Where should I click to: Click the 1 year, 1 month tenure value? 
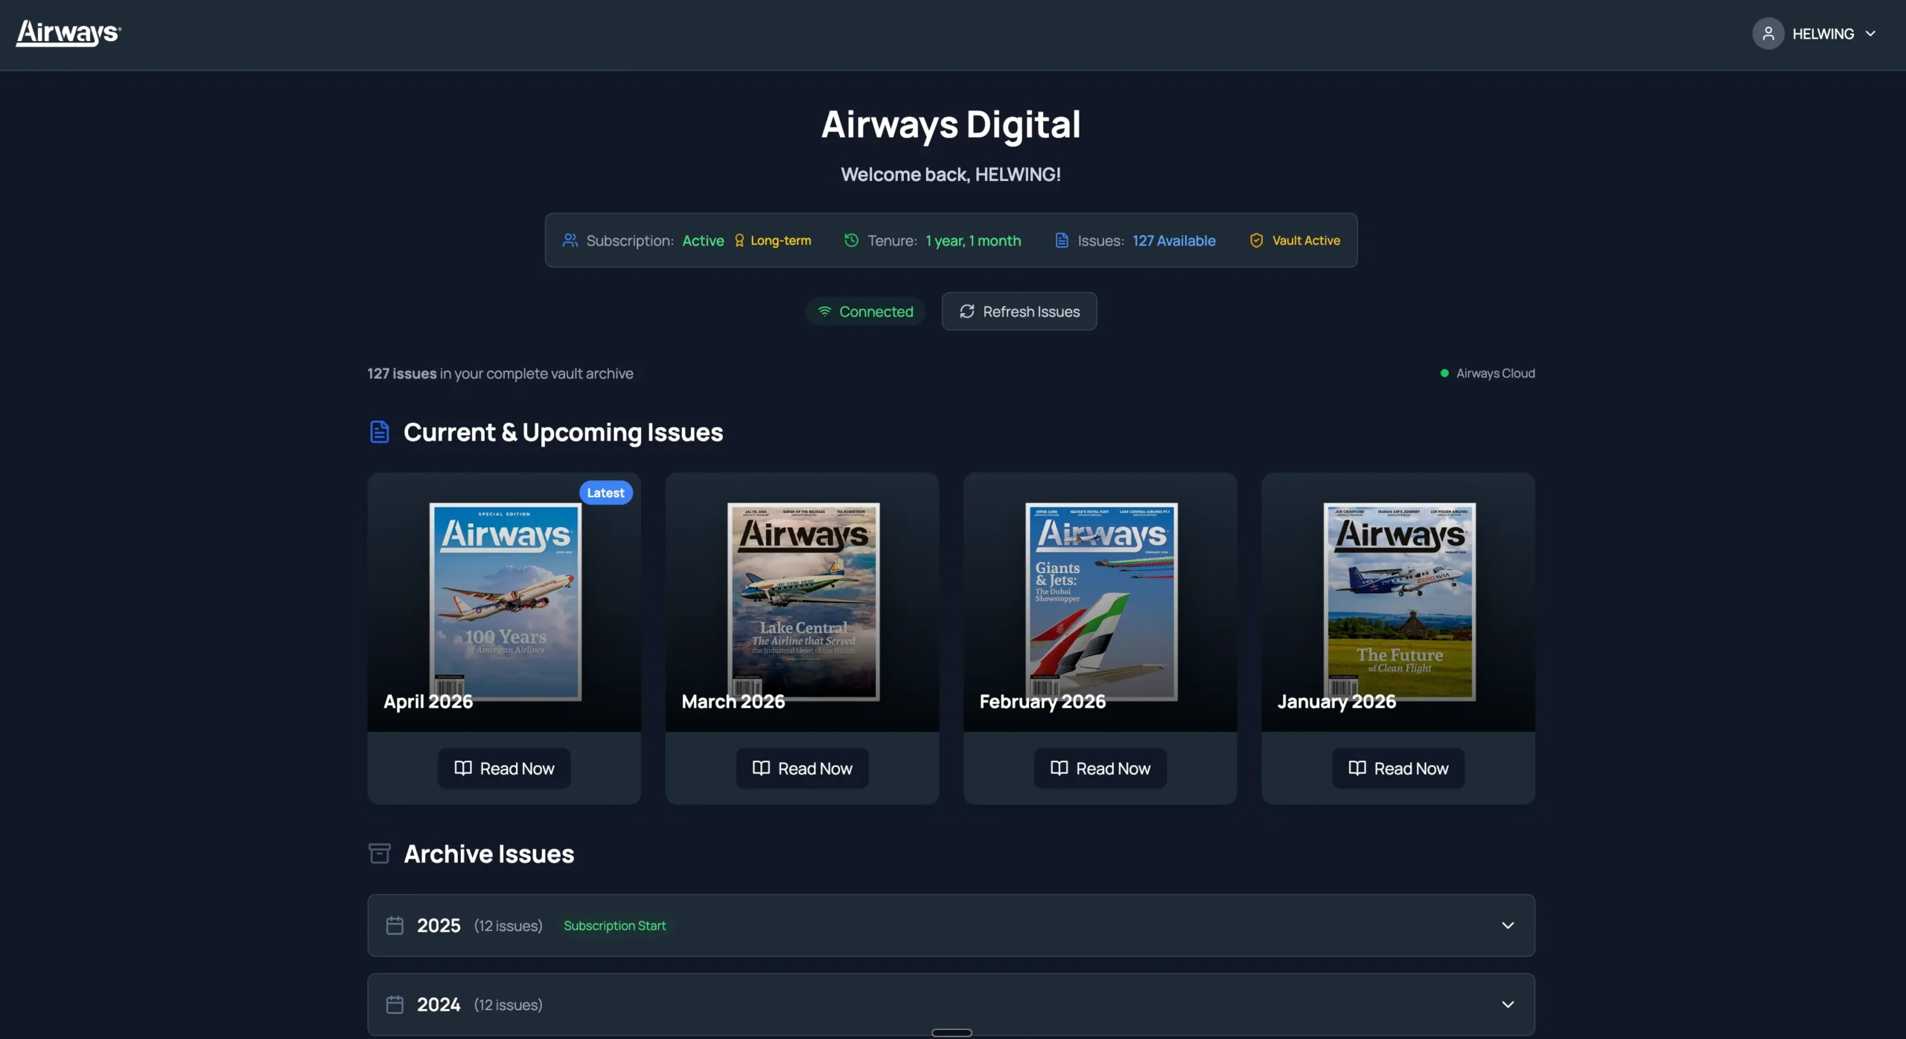(973, 240)
